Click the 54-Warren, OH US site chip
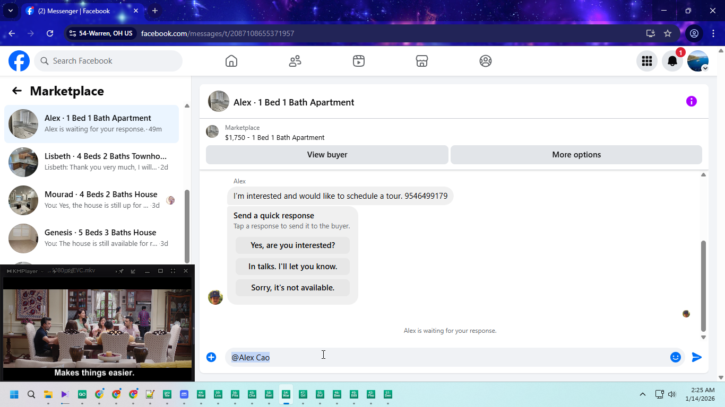This screenshot has height=407, width=725. click(101, 33)
